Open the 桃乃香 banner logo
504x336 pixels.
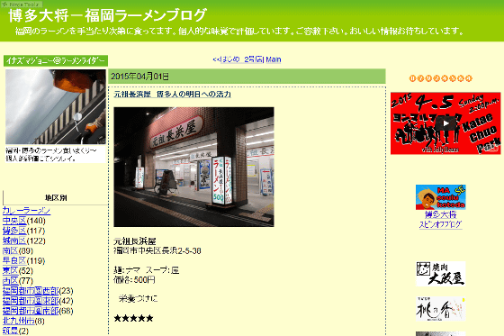440,309
